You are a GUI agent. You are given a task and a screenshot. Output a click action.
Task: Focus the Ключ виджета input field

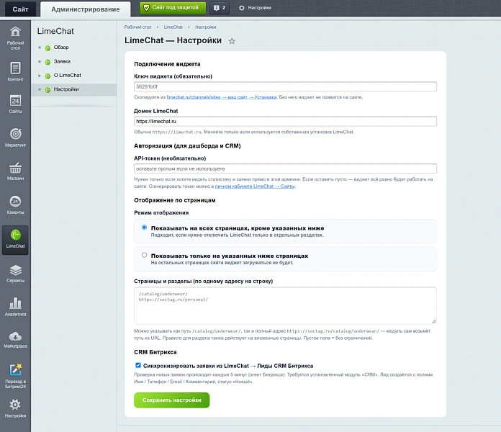(285, 86)
